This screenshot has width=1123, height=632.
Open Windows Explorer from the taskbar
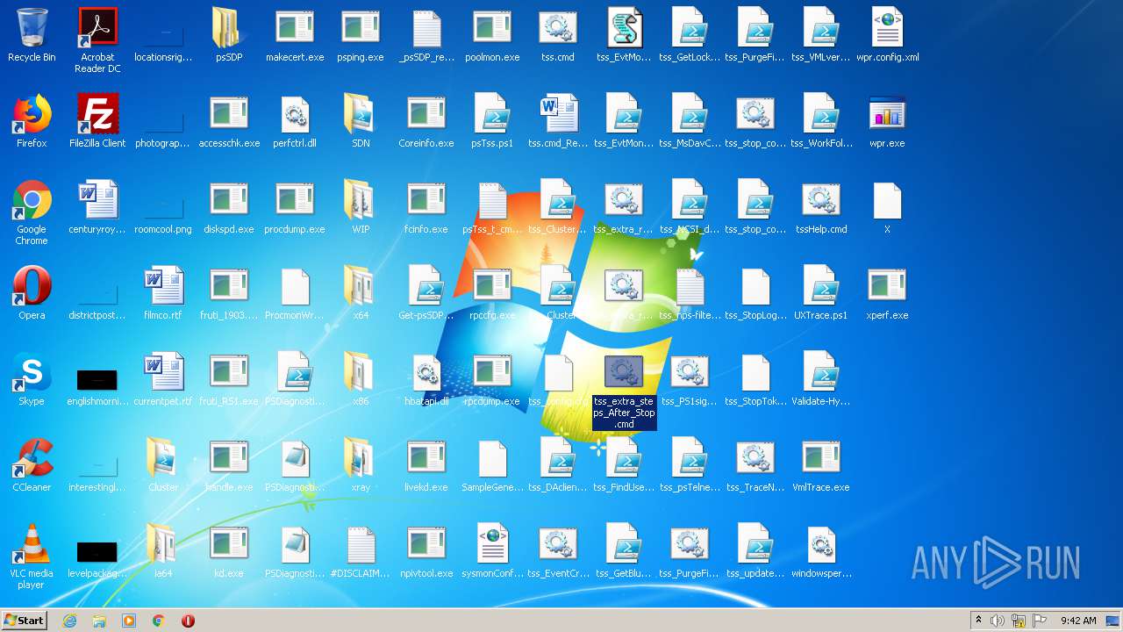[x=99, y=621]
